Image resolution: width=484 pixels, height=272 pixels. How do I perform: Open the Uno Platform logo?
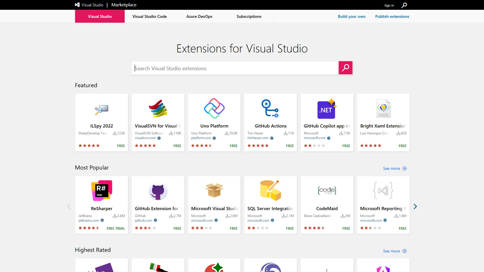tap(214, 109)
